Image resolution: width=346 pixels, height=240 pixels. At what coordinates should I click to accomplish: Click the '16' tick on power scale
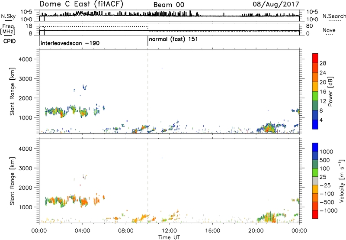point(323,92)
